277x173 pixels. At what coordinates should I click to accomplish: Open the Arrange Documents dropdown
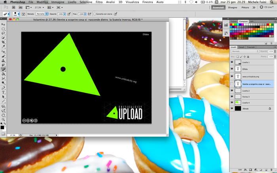tap(50, 8)
